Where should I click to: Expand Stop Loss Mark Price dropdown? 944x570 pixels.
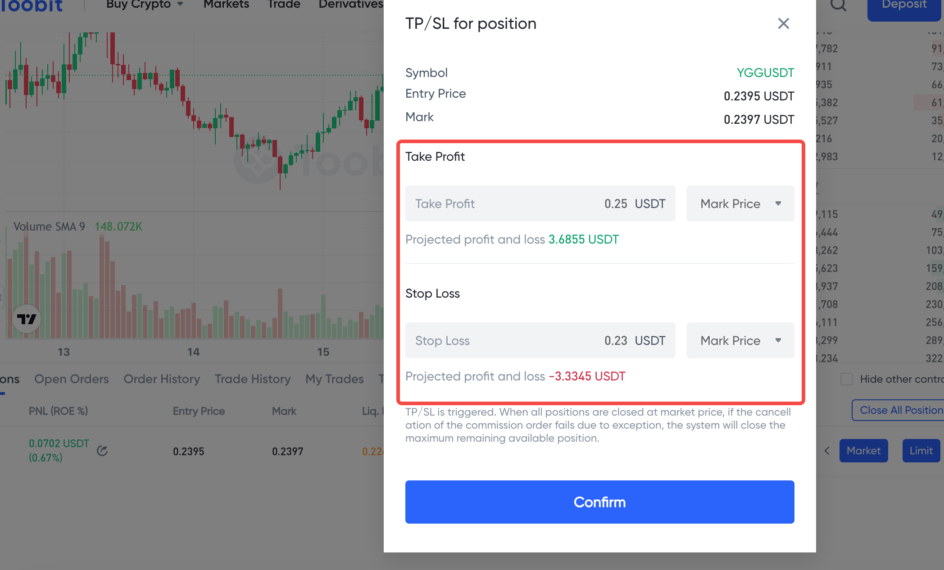(740, 340)
